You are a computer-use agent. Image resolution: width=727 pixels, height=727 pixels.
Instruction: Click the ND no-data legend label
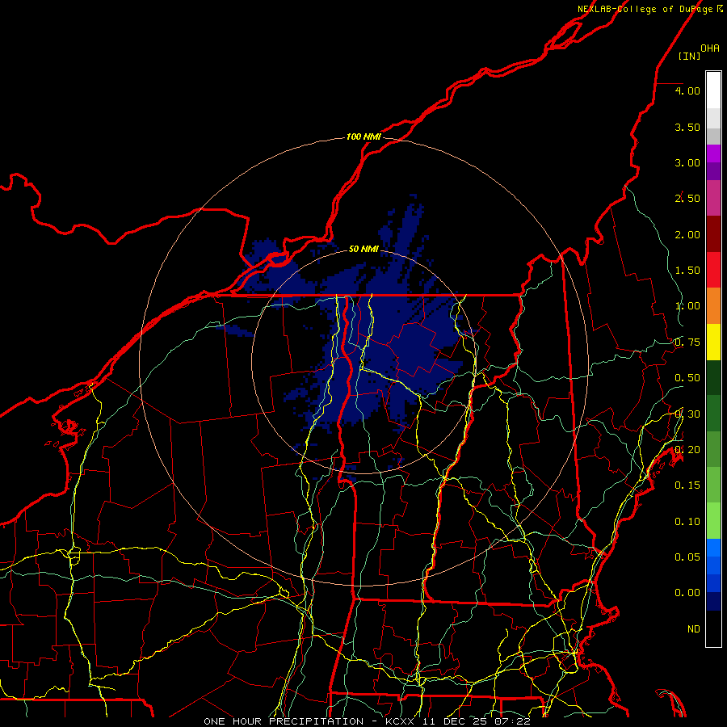coord(694,629)
